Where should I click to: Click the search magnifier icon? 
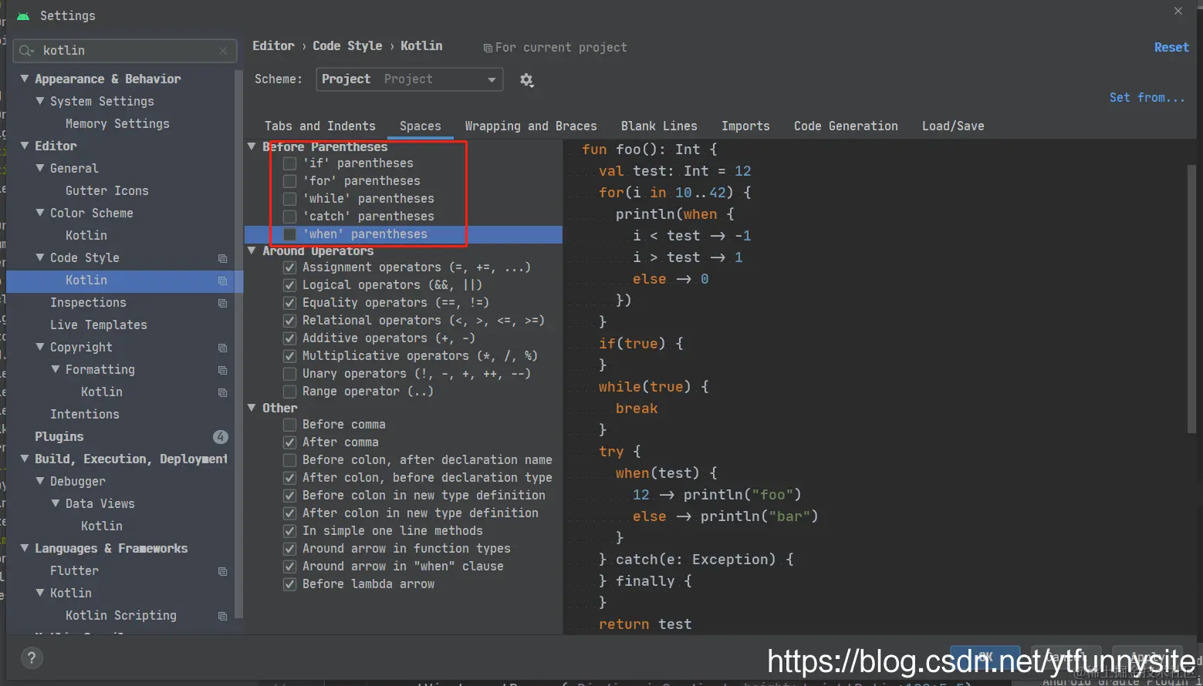tap(26, 51)
